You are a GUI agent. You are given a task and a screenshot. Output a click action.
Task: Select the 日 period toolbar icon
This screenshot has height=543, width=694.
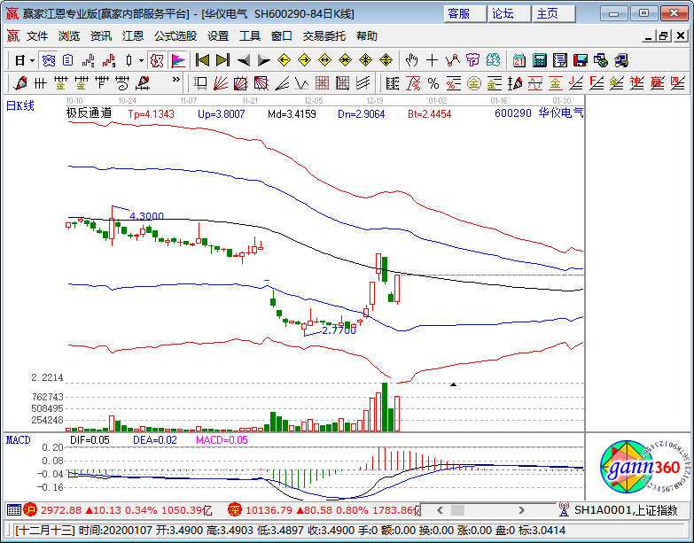19,60
